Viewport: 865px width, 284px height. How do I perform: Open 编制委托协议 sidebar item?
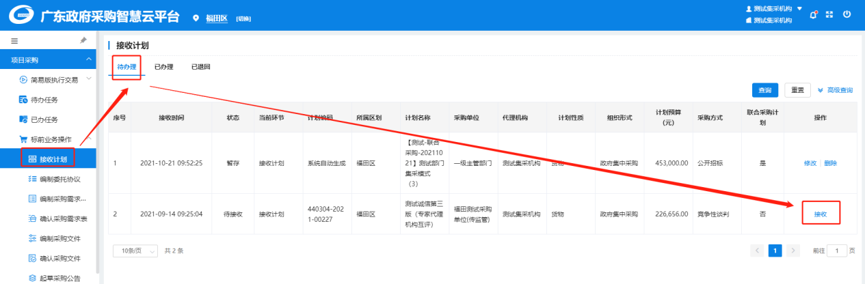pyautogui.click(x=59, y=179)
